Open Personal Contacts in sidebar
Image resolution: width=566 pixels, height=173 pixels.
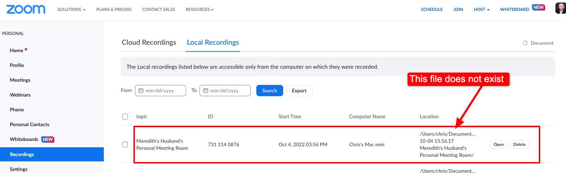(30, 124)
